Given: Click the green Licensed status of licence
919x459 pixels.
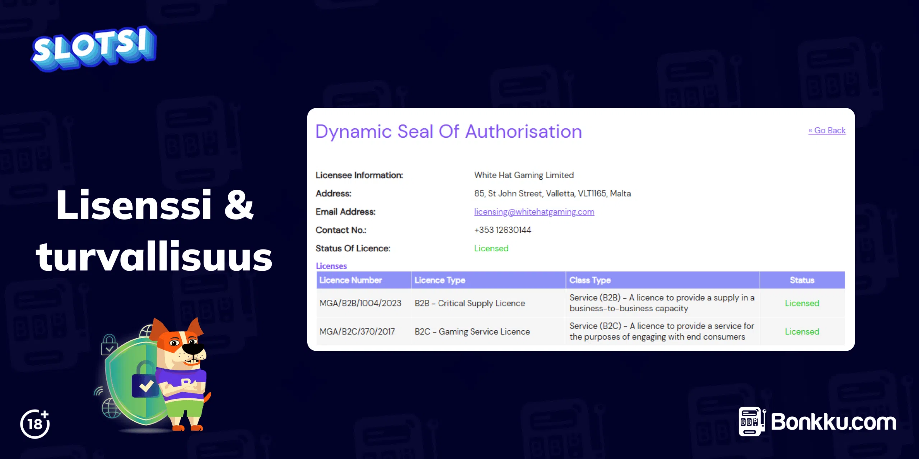Looking at the screenshot, I should (x=491, y=248).
